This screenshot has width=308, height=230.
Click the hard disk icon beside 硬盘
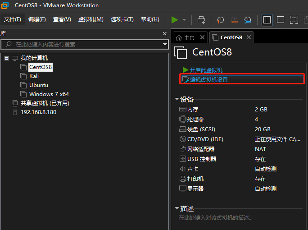(183, 129)
